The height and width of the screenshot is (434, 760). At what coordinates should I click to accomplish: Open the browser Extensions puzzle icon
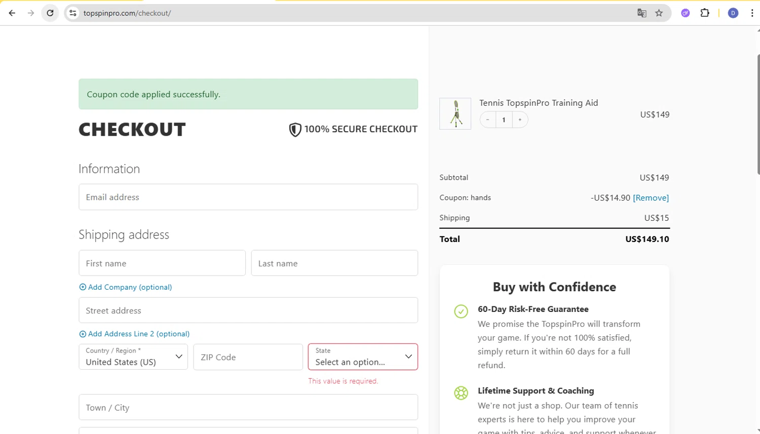[x=705, y=13]
